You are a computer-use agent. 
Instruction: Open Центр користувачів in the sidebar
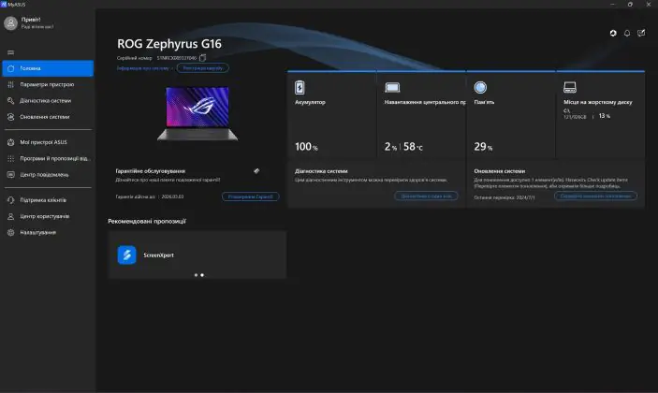point(48,216)
